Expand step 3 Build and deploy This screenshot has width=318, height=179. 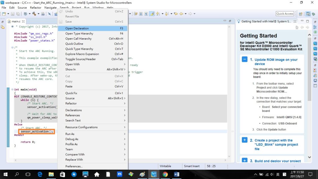[244, 160]
